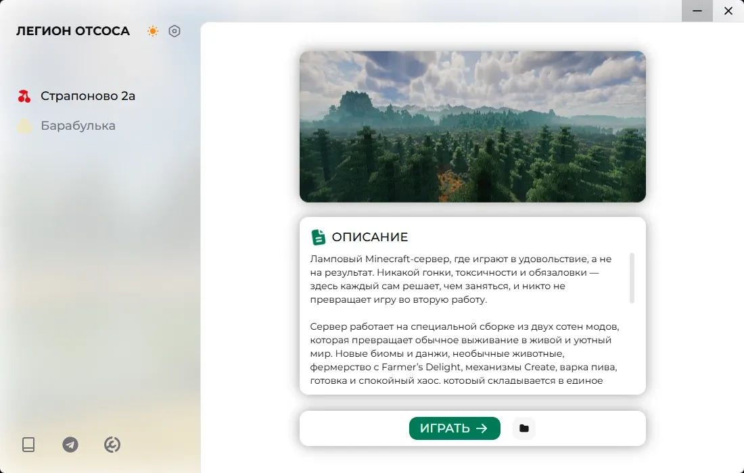Click the pale icon next to Барабулька
744x473 pixels.
pyautogui.click(x=24, y=126)
